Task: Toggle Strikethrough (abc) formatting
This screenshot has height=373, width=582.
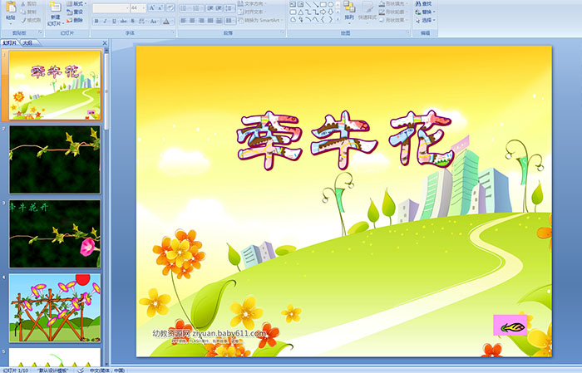Action: point(123,21)
